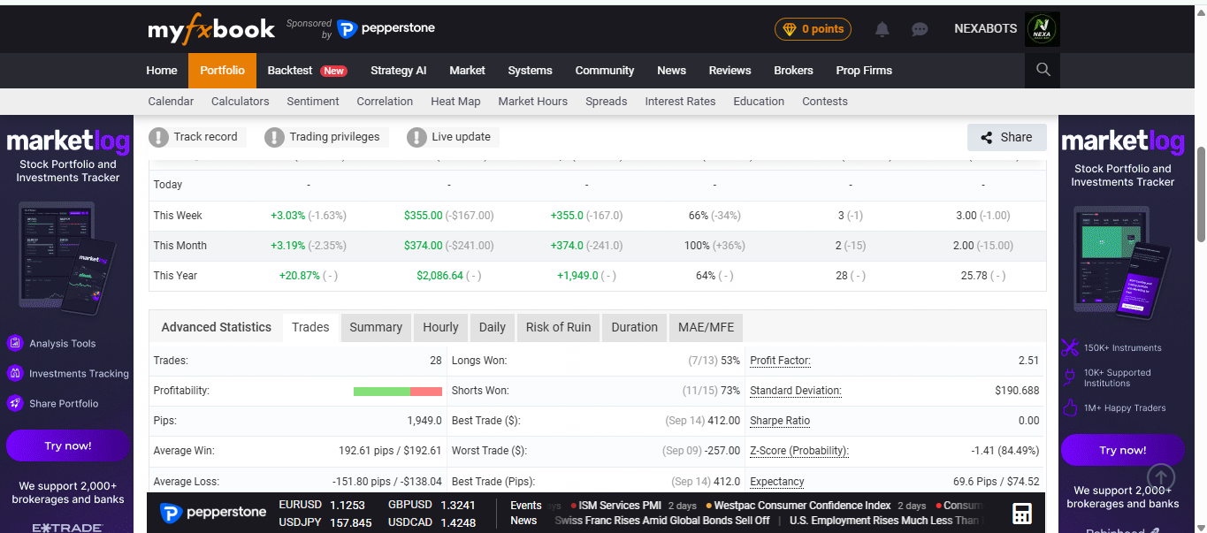
Task: Go to the Heat Map submenu link
Action: pyautogui.click(x=455, y=102)
